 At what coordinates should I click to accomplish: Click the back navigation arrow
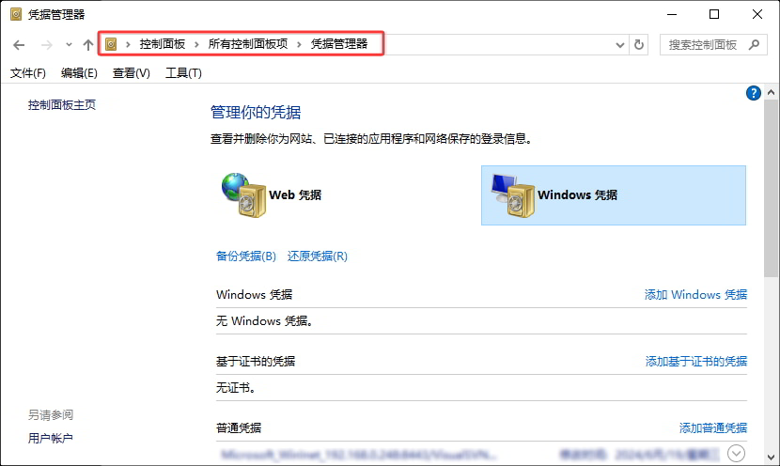(19, 45)
